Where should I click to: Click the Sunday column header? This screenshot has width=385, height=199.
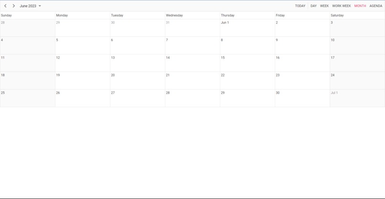28,15
